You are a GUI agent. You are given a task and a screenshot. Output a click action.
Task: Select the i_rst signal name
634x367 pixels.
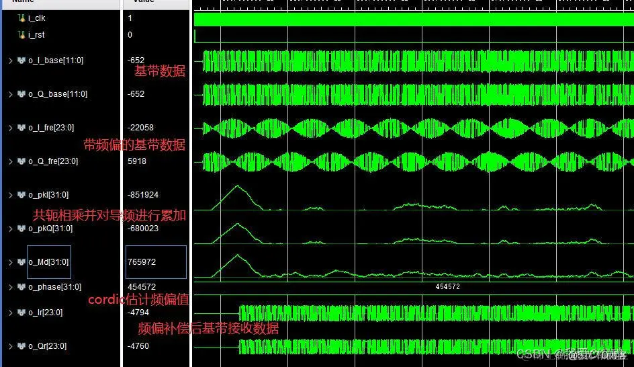36,35
